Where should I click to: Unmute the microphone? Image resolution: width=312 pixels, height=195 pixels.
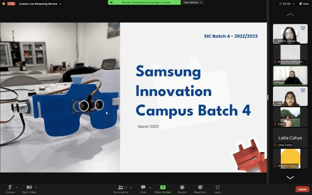click(x=10, y=189)
